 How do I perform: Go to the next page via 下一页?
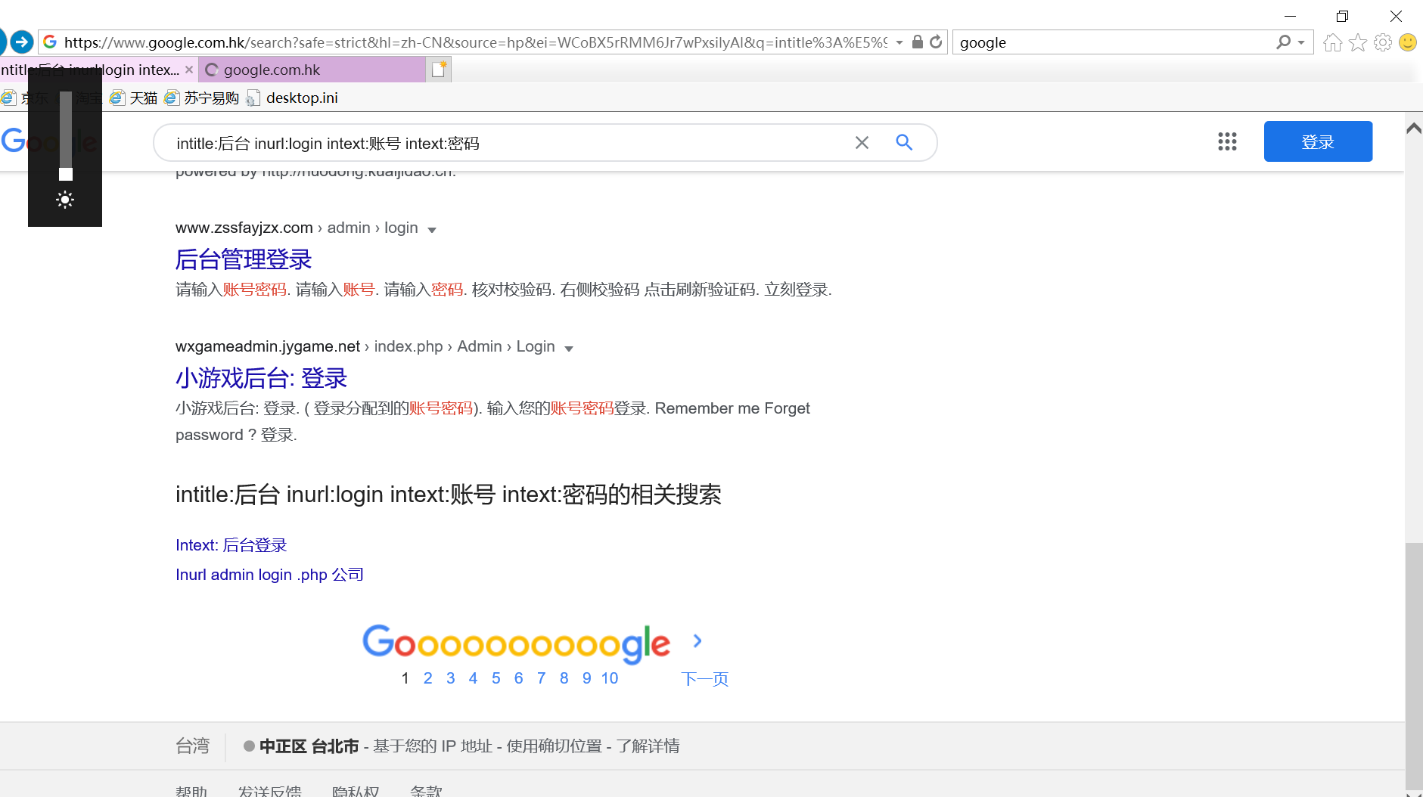coord(704,678)
